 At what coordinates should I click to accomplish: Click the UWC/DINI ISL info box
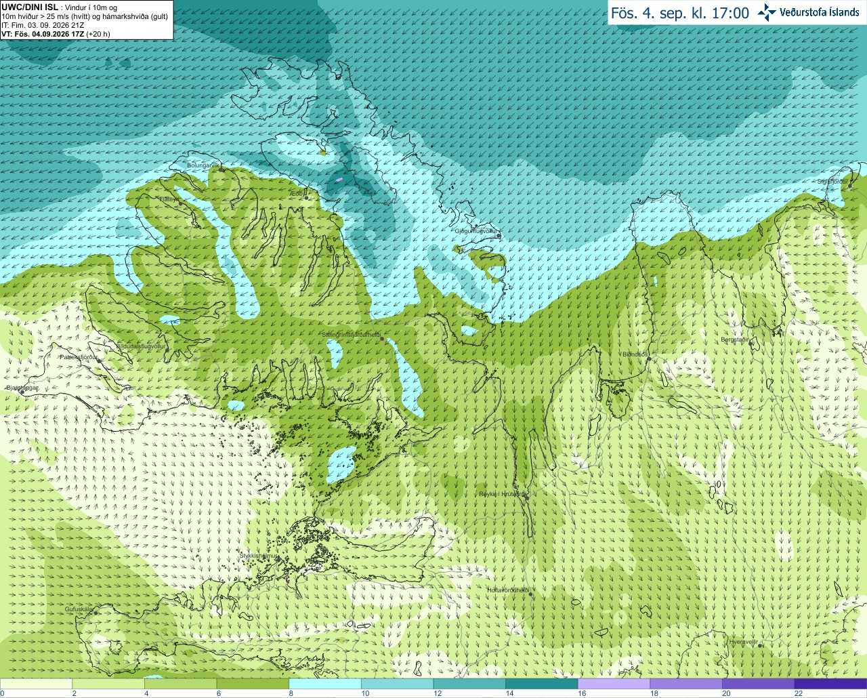[x=86, y=20]
